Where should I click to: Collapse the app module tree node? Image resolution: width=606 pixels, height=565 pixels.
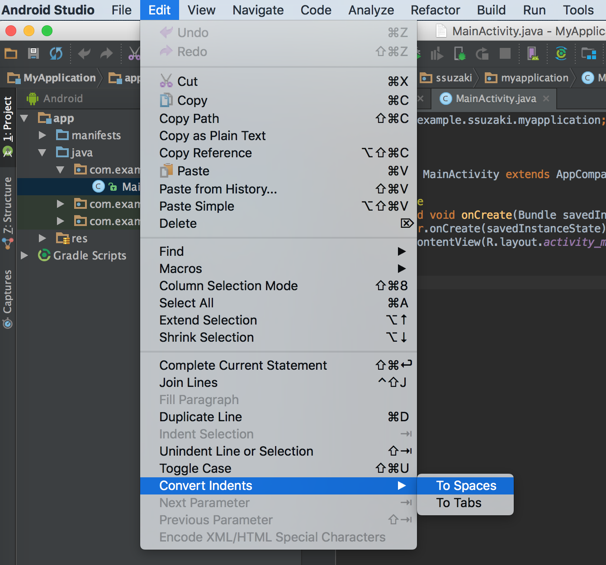pyautogui.click(x=24, y=118)
